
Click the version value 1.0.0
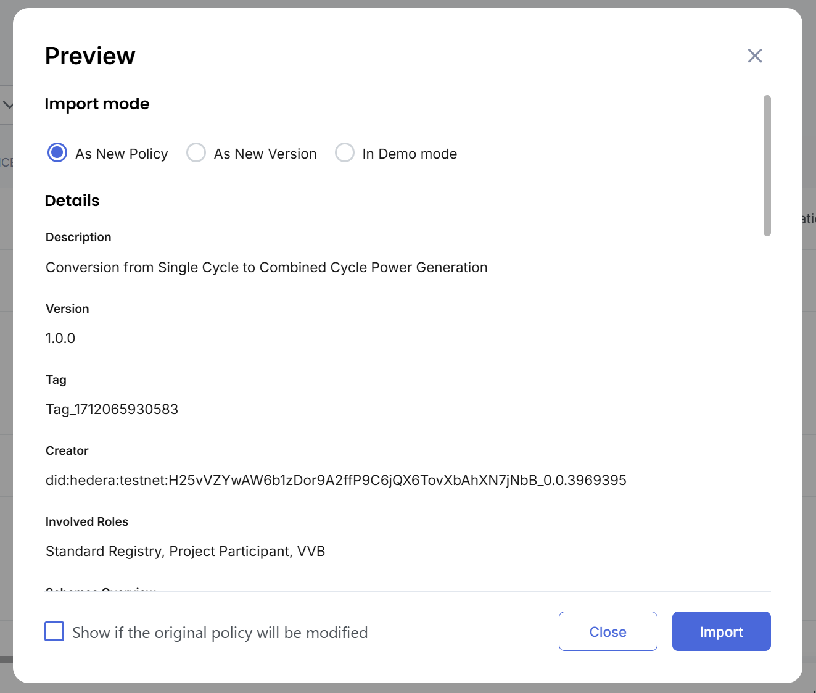(x=60, y=338)
